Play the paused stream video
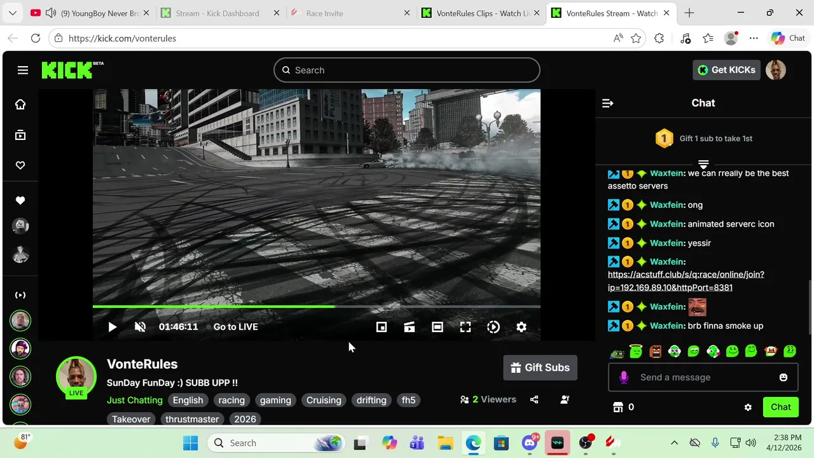 [x=112, y=327]
